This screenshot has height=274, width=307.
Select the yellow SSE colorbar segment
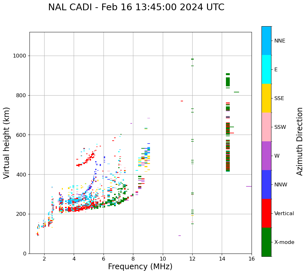tap(266, 98)
